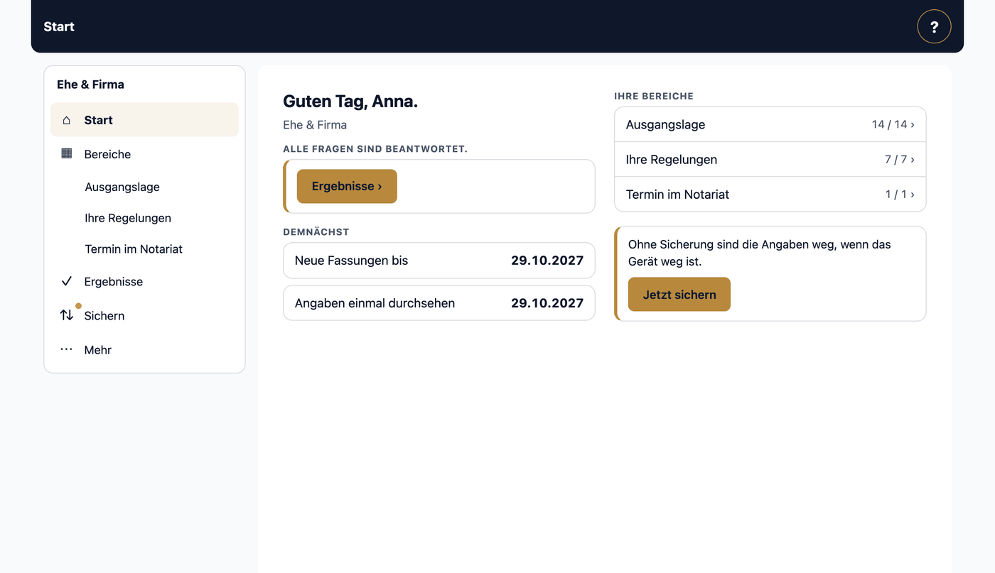Click the grid icon beside Bereiche
The width and height of the screenshot is (995, 573).
(x=67, y=153)
